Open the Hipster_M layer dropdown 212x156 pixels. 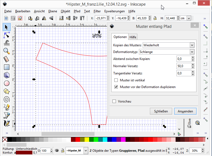tap(86, 151)
